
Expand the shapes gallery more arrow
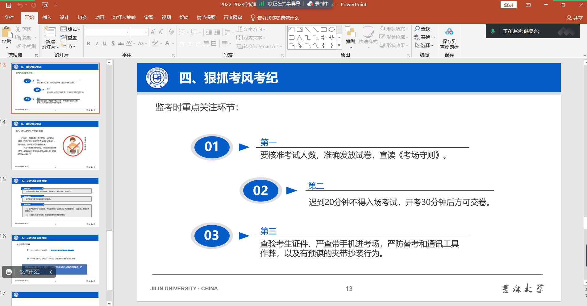click(339, 45)
